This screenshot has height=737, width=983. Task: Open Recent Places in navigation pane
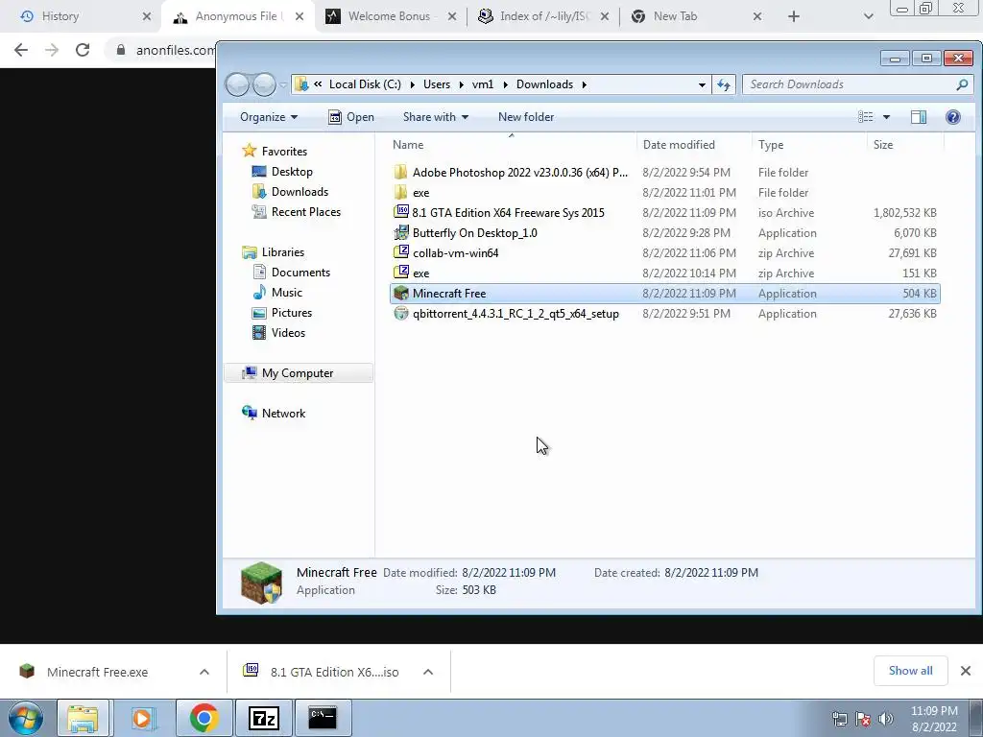(x=306, y=212)
